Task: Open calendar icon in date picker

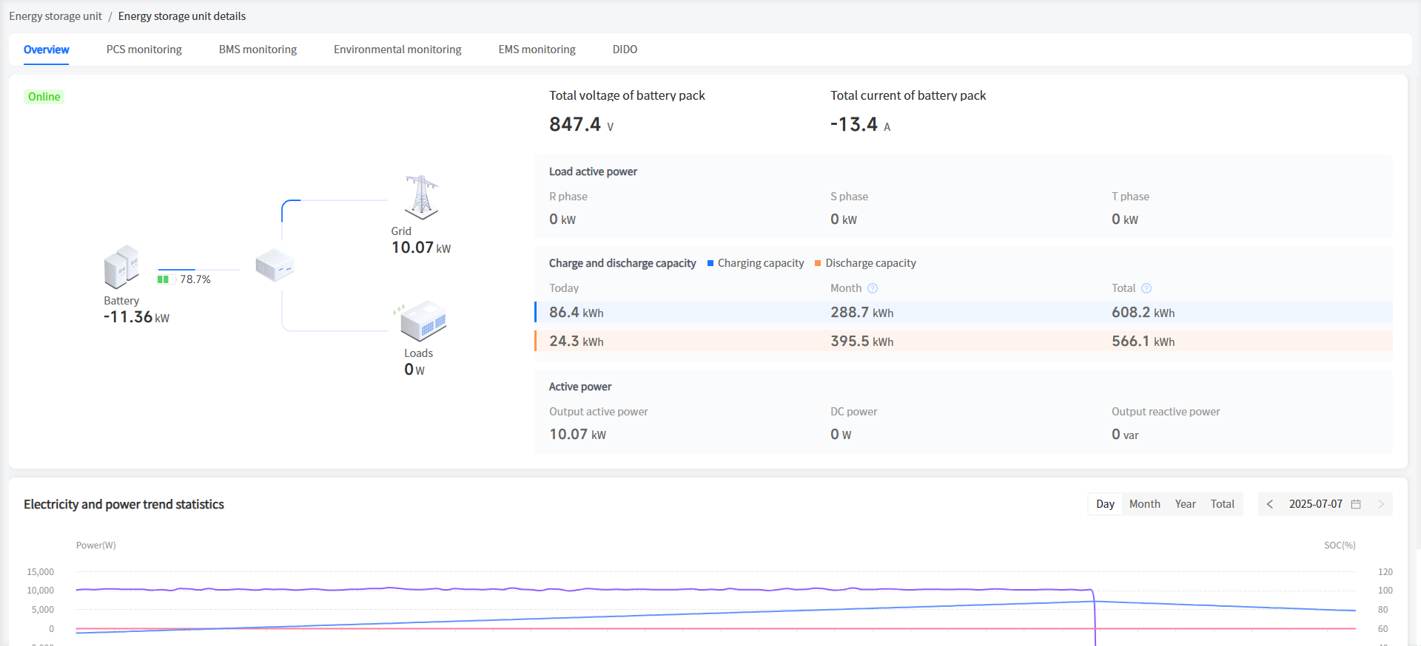Action: click(x=1356, y=504)
